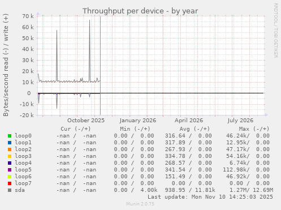Click the vertical current-time marker line in graph
Viewport: 281px width, 210px height.
click(100, 66)
